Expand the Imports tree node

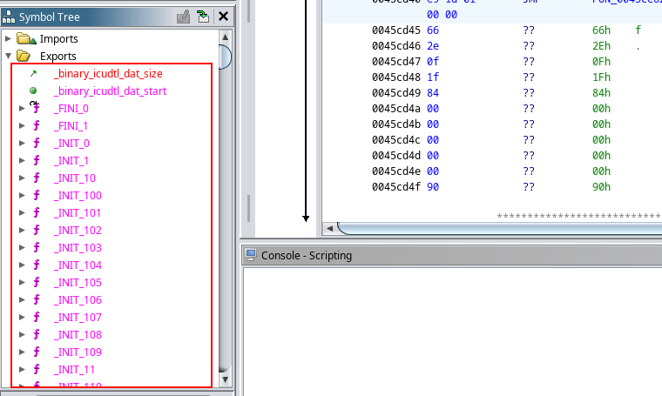tap(9, 39)
